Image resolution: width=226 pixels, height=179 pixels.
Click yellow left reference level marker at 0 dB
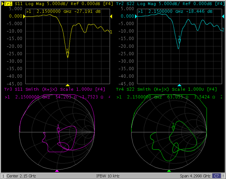coord(24,16)
